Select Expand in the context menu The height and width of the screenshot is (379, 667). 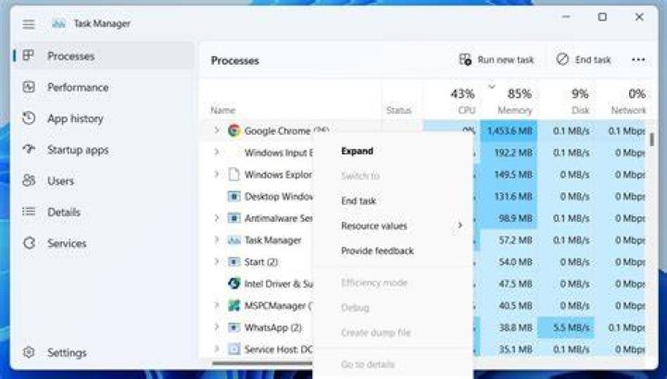point(358,151)
